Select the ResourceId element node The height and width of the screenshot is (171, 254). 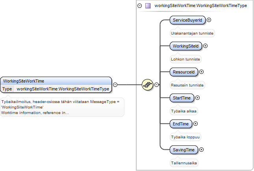click(184, 72)
